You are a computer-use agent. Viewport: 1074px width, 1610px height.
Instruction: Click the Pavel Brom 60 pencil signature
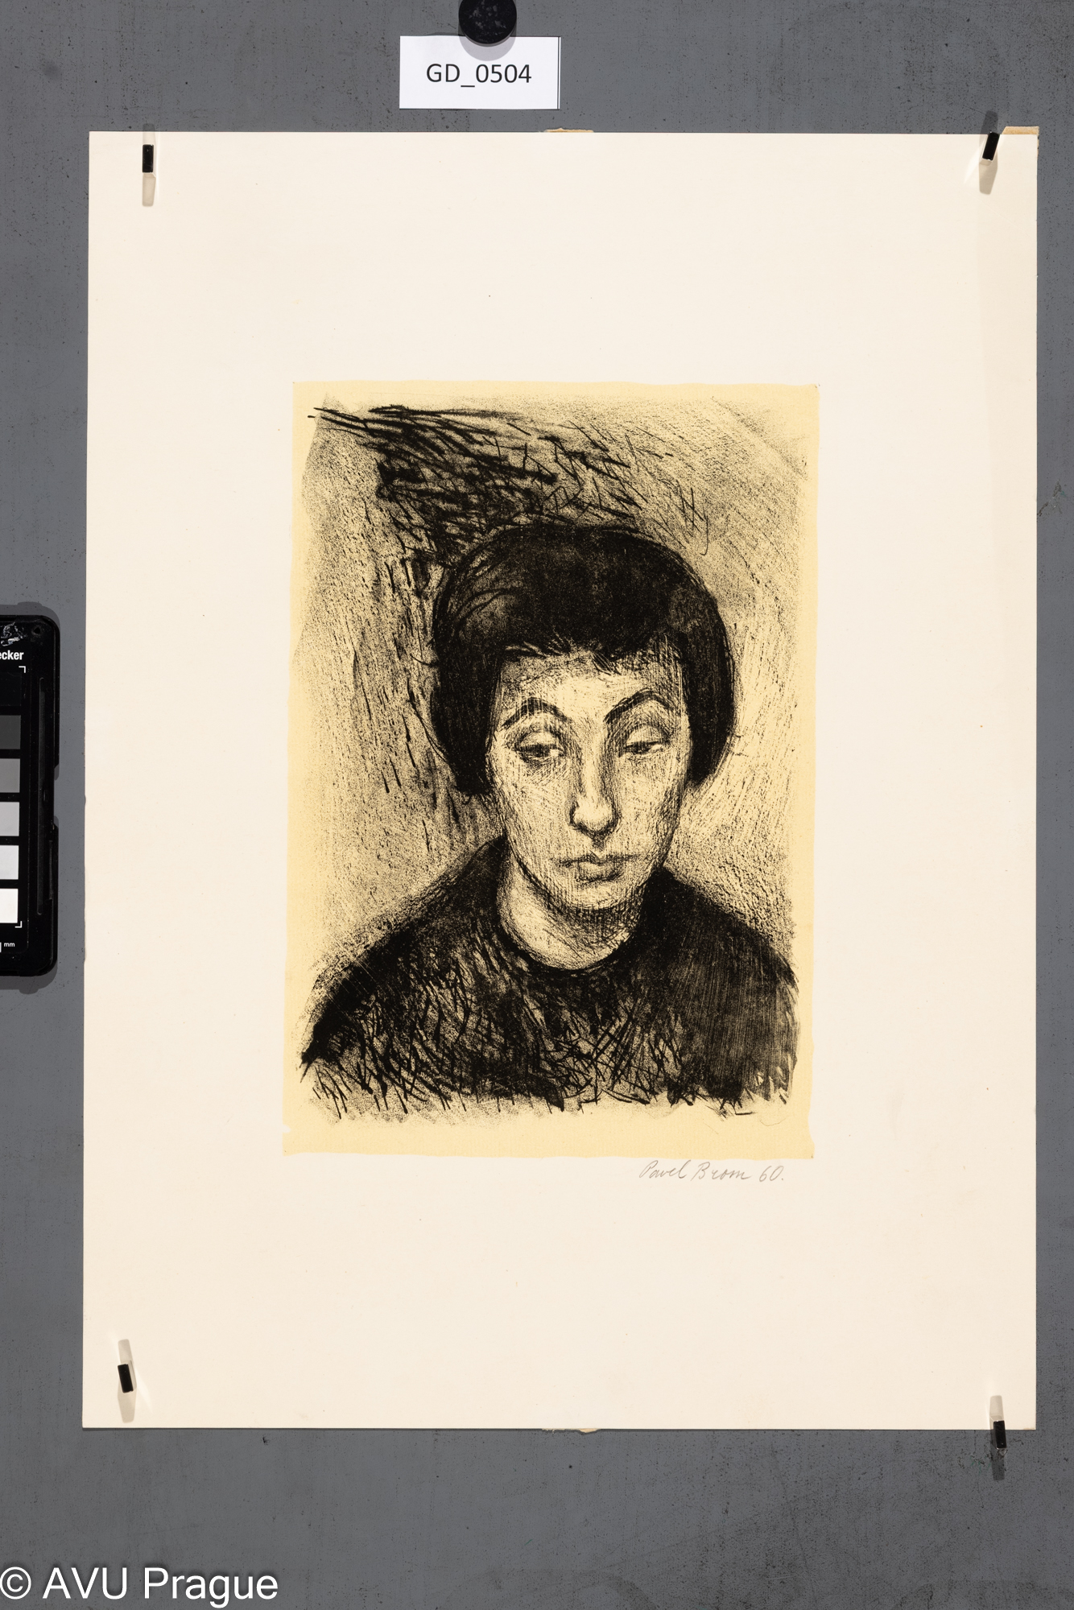(710, 1173)
